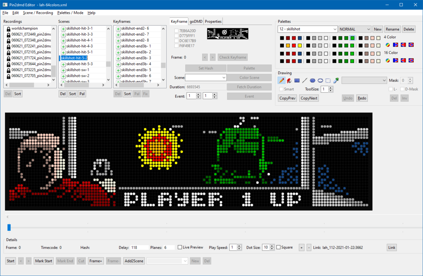
Task: Increase the ToolSize spinner value
Action: 331,88
